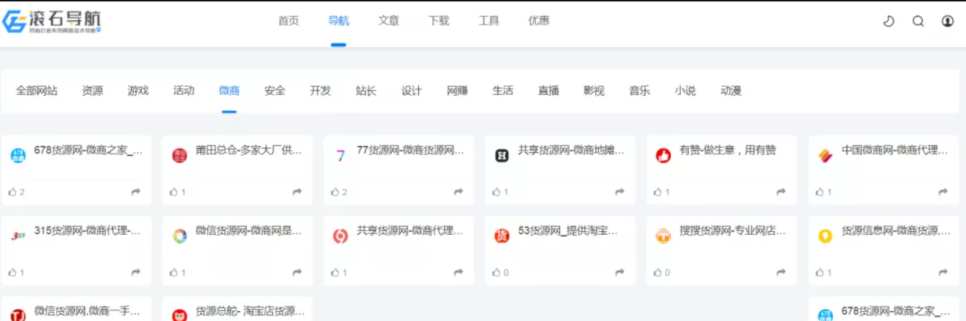This screenshot has height=321, width=966.
Task: Switch to 站长 category tab
Action: (366, 90)
